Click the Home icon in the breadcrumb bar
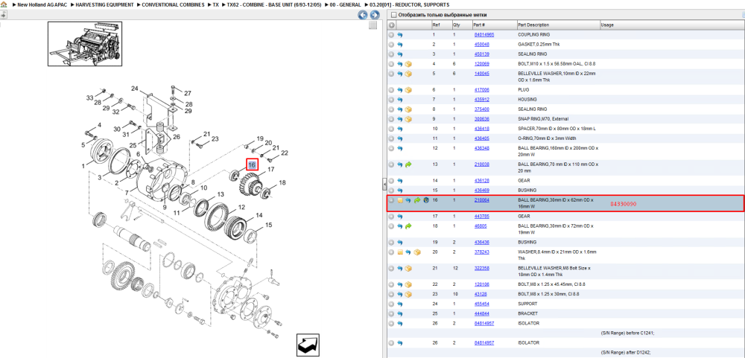Image resolution: width=745 pixels, height=358 pixels. 4,4
